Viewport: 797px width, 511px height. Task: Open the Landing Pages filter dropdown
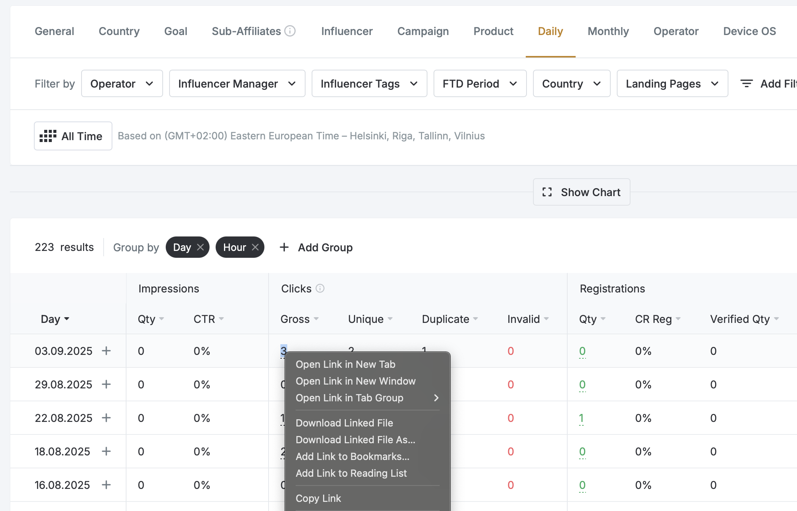pos(672,83)
